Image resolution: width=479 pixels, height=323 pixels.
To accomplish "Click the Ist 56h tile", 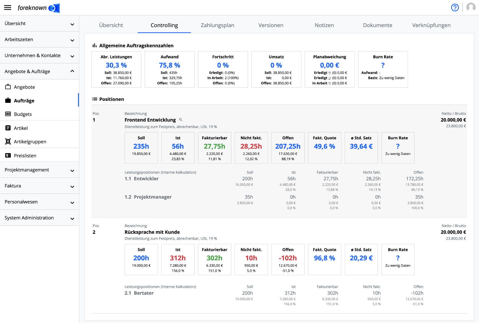I will tap(178, 148).
